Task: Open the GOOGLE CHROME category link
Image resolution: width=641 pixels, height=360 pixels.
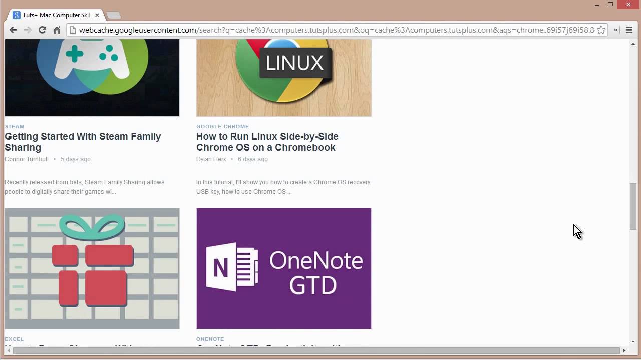Action: pyautogui.click(x=222, y=127)
